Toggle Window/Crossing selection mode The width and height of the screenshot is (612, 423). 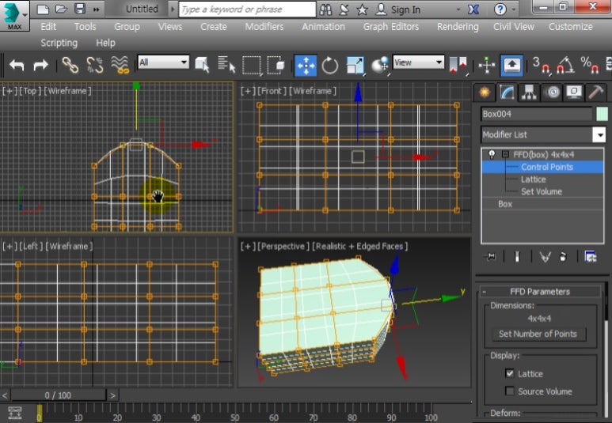276,65
